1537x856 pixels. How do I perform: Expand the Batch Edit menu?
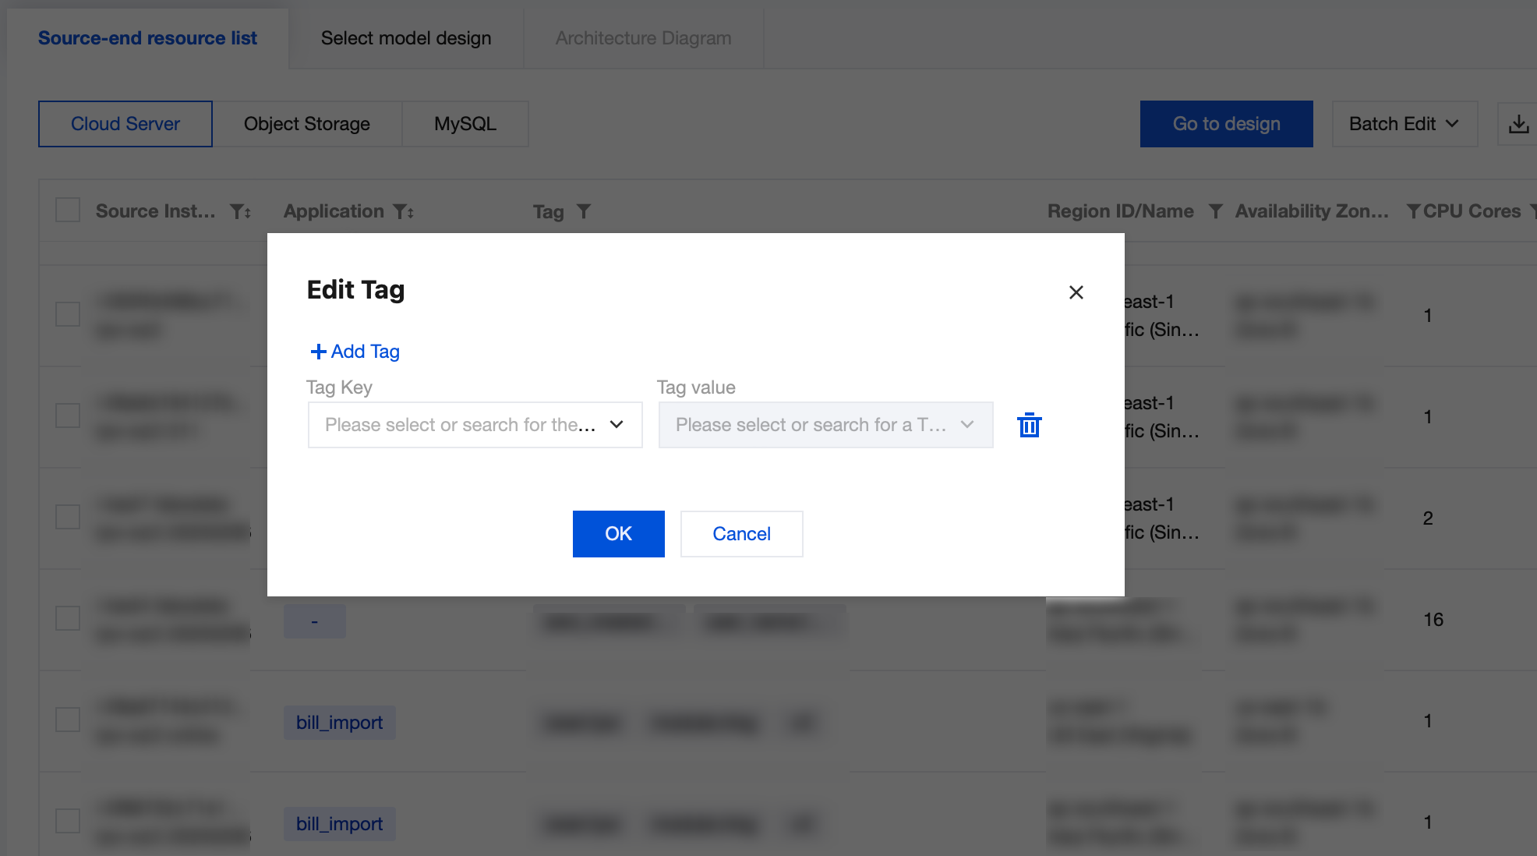coord(1404,124)
